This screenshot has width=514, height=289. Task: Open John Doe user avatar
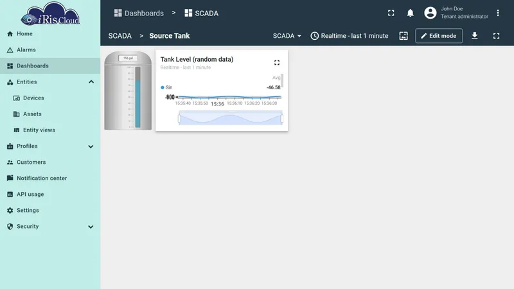(430, 13)
